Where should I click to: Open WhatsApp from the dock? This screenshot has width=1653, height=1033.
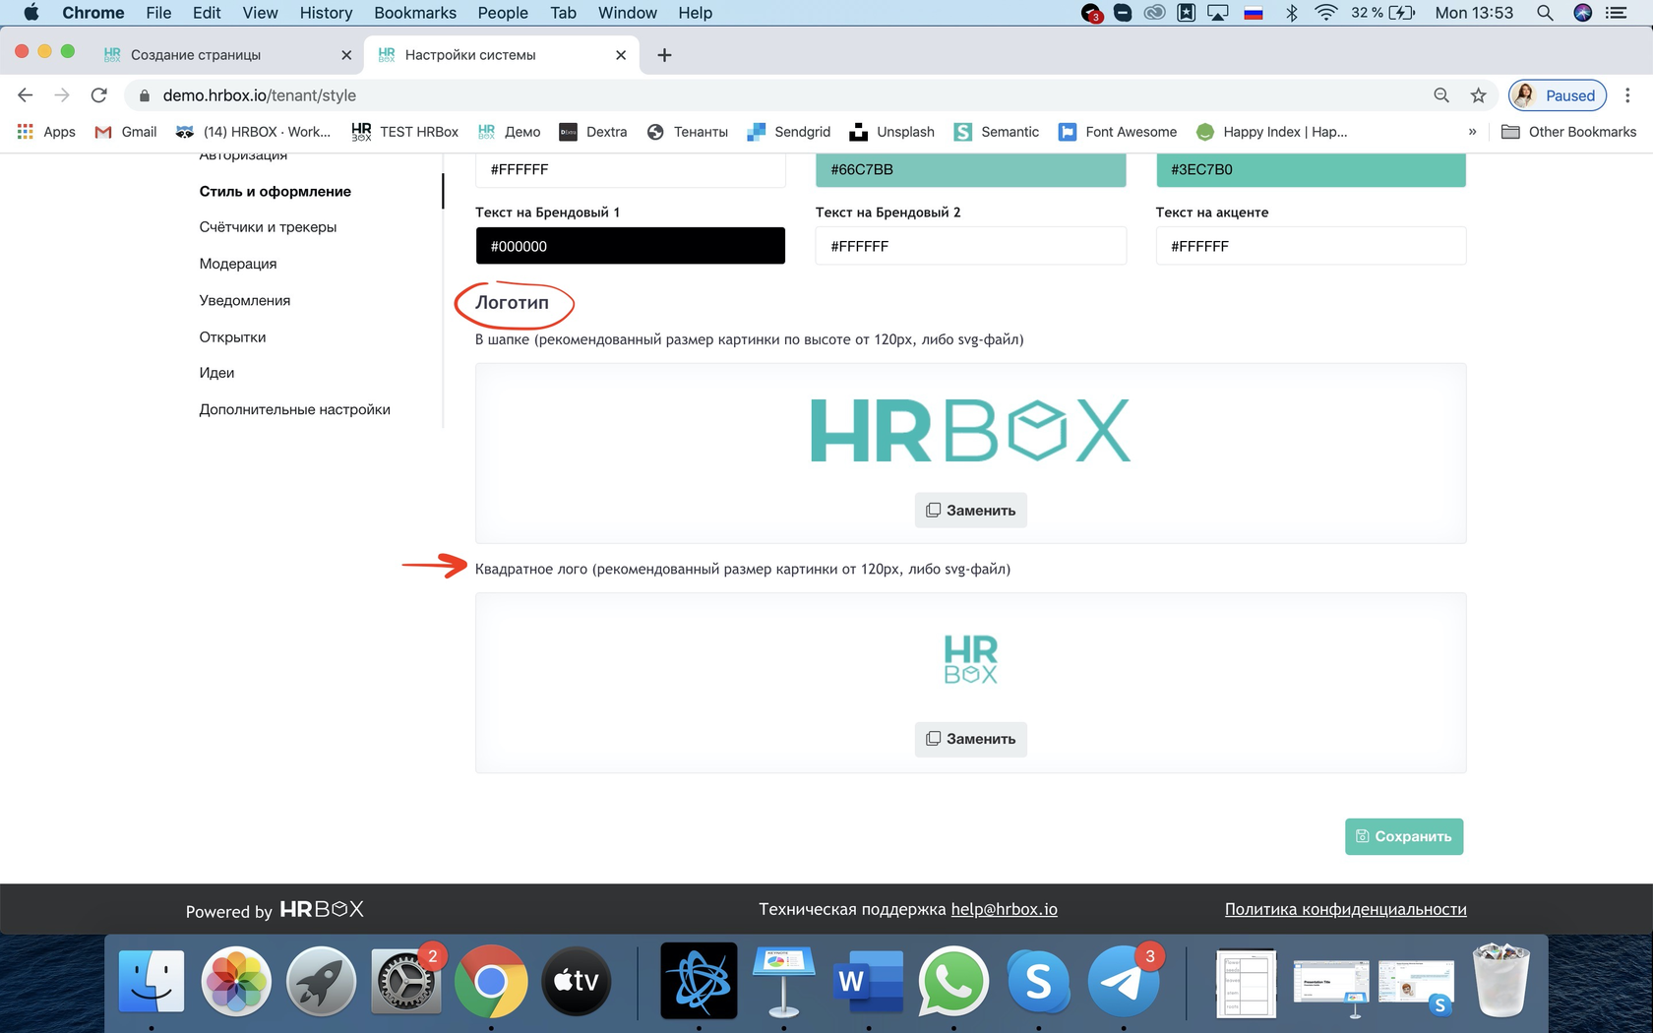click(x=952, y=981)
